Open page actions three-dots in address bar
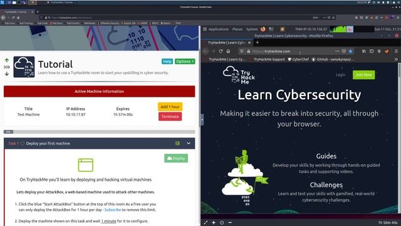This screenshot has width=401, height=226. coord(337,51)
